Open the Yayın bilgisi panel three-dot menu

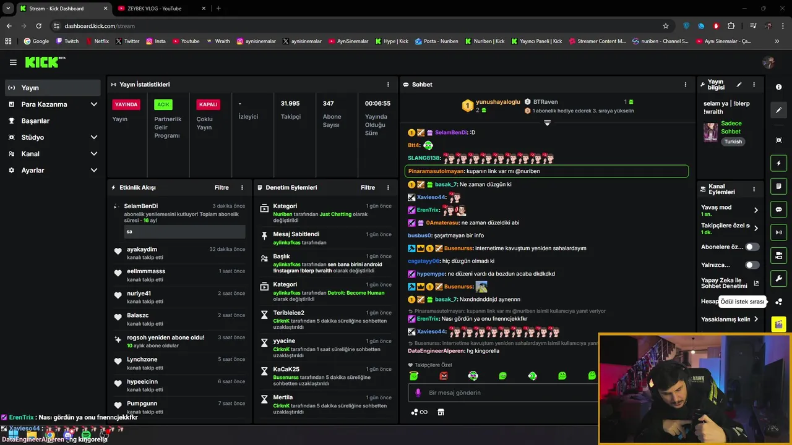tap(754, 85)
